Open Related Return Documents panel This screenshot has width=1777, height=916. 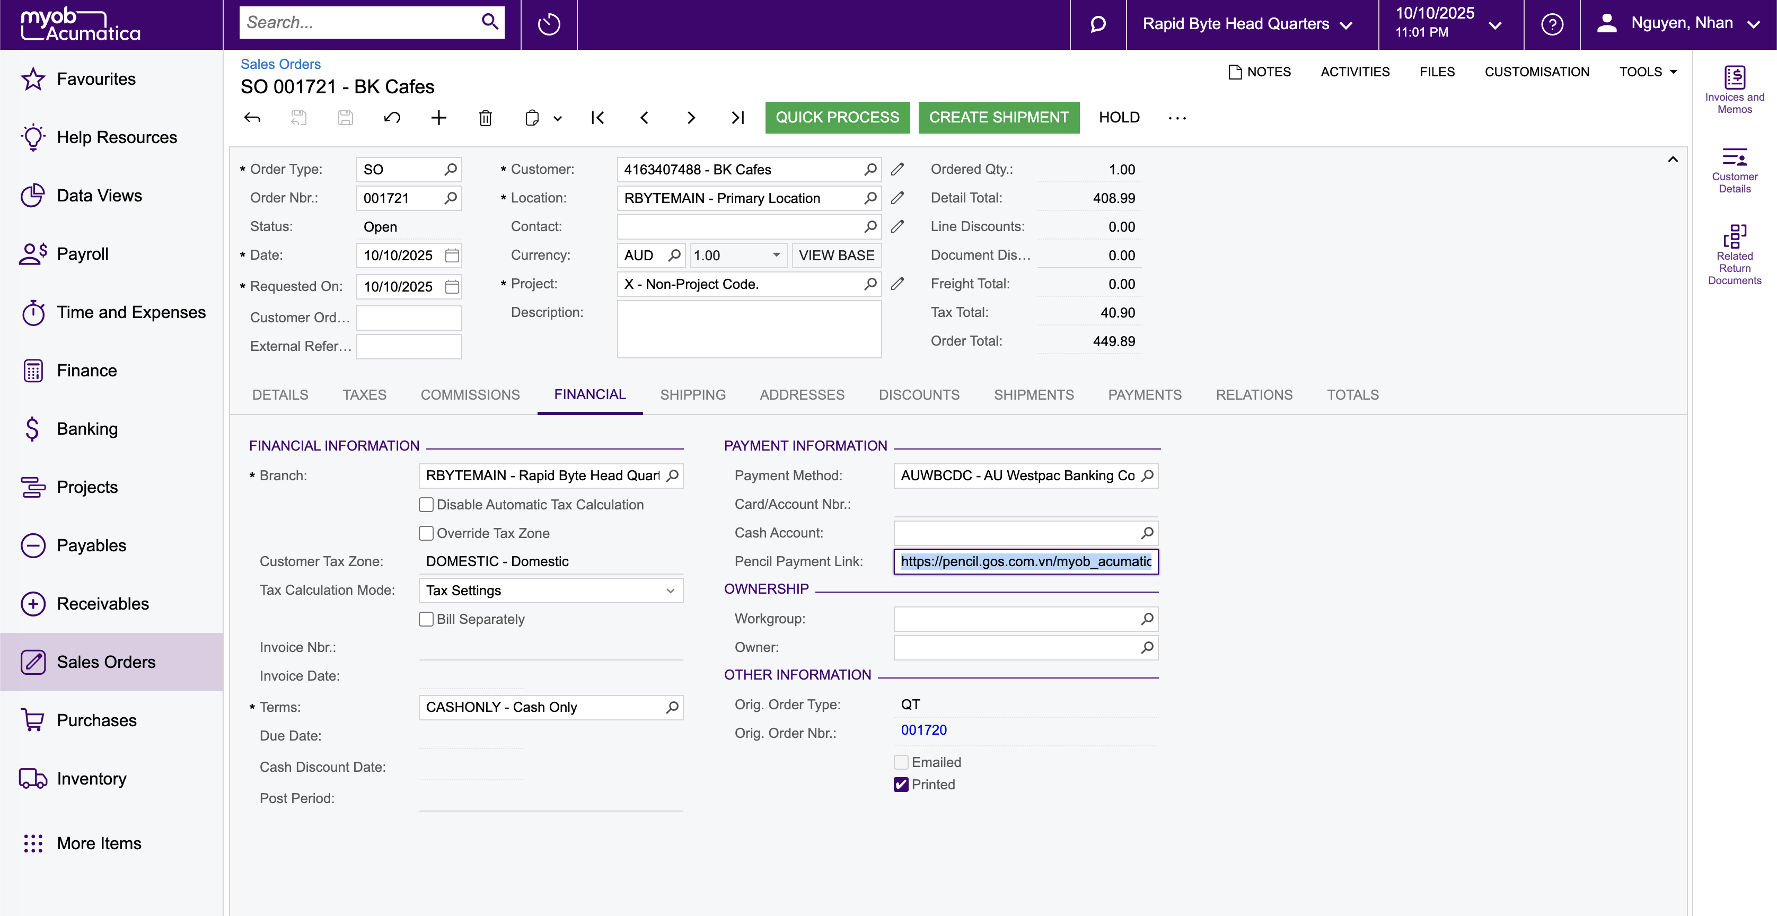[x=1734, y=254]
